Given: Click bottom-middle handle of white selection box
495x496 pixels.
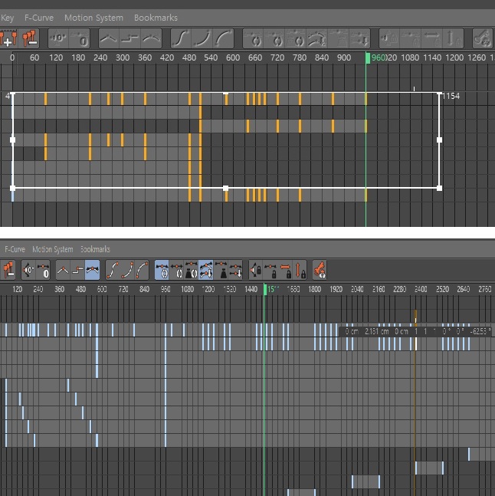Looking at the screenshot, I should (x=225, y=189).
